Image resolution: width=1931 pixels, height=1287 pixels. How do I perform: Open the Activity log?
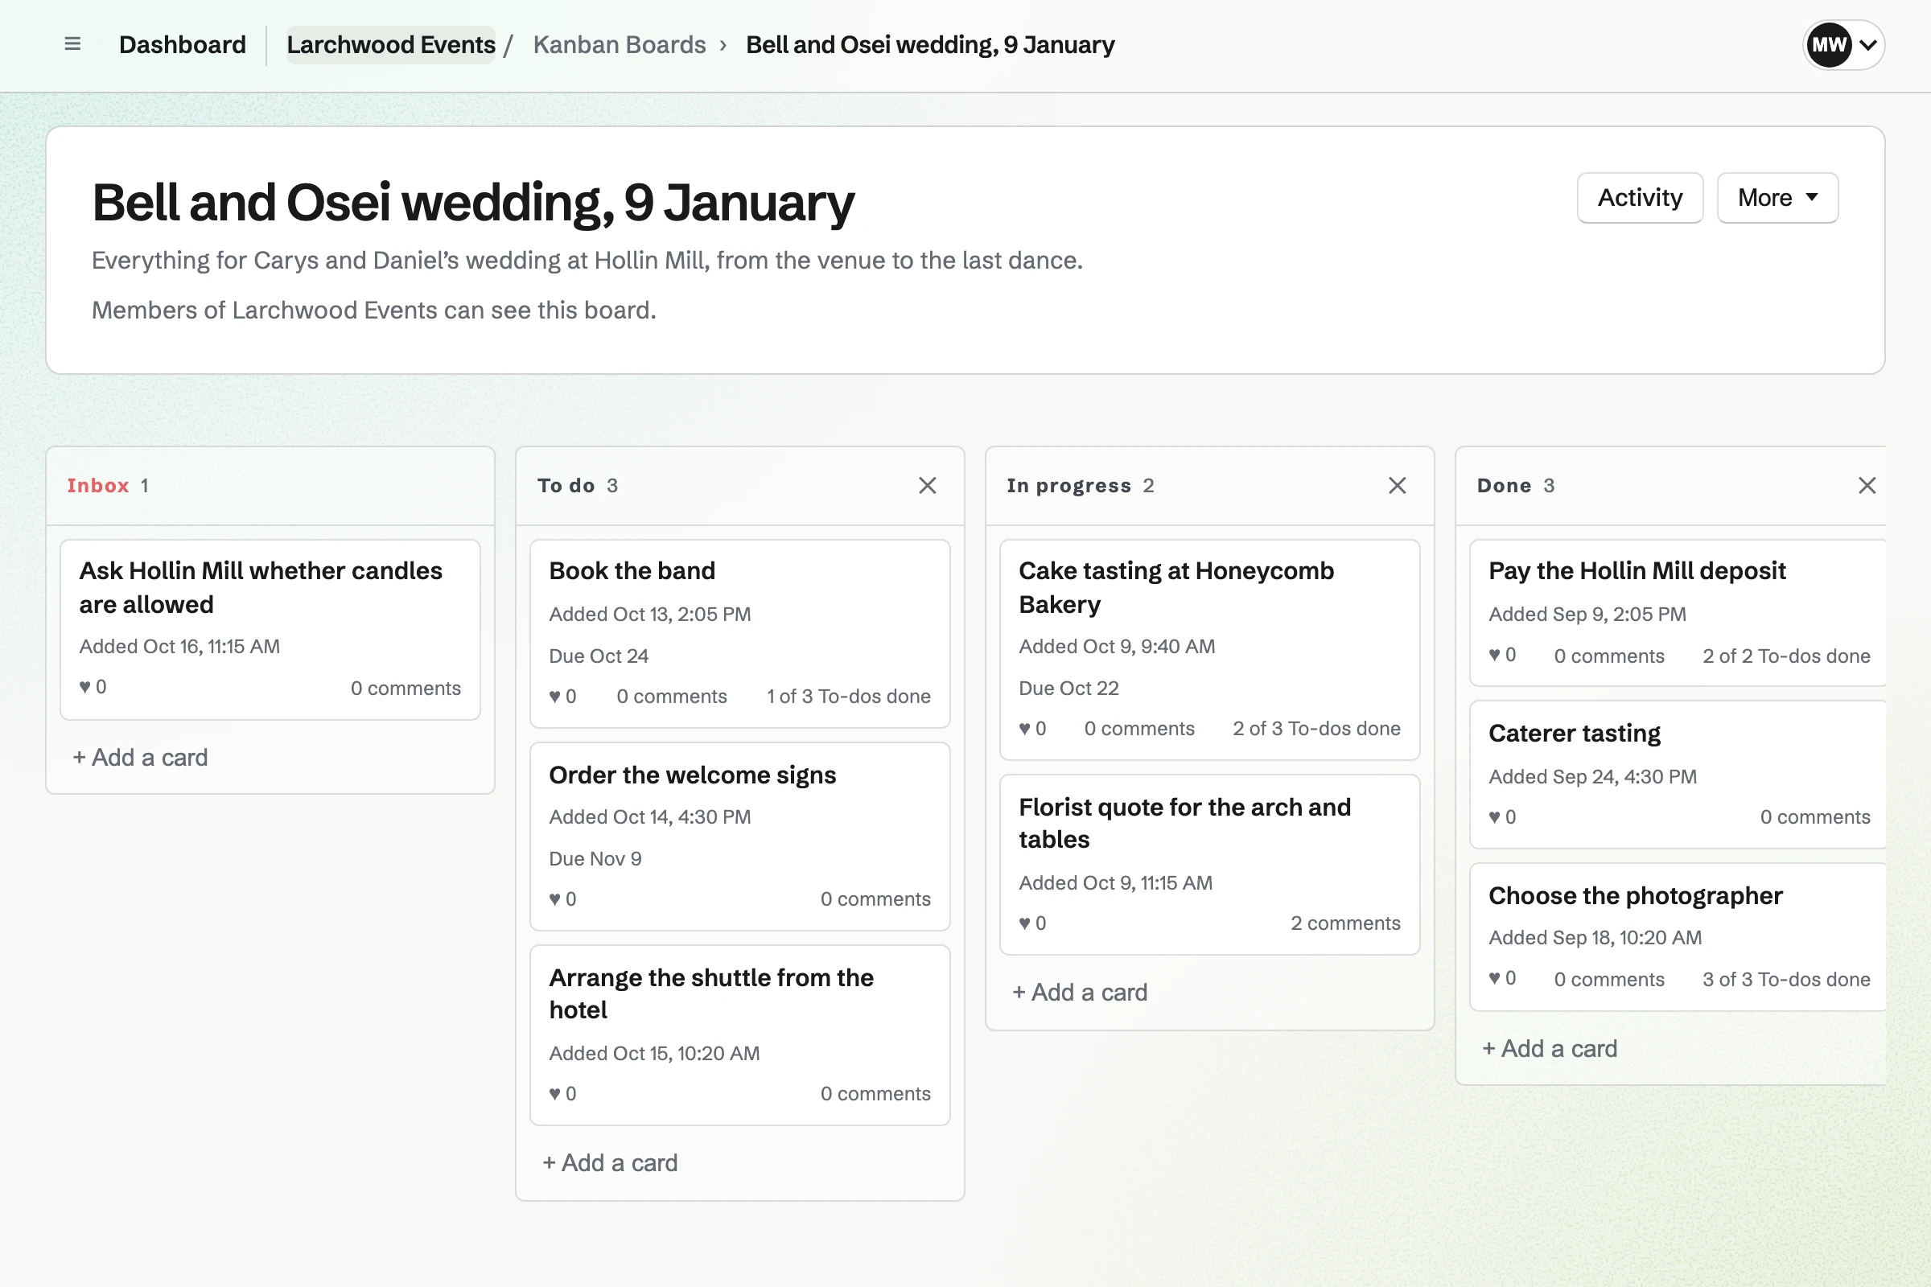point(1640,198)
